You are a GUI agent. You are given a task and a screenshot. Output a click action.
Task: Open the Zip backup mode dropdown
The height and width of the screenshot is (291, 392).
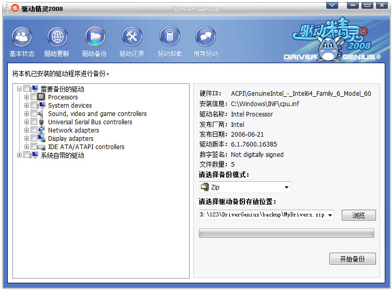click(286, 187)
